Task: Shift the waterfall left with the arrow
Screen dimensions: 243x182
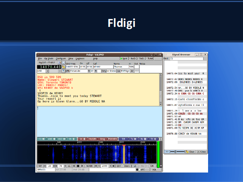Action: [74, 166]
